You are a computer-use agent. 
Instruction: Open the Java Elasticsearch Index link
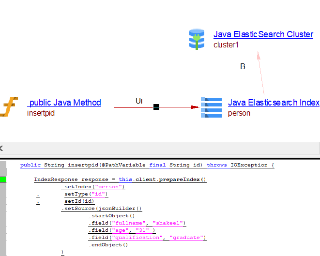click(x=274, y=103)
